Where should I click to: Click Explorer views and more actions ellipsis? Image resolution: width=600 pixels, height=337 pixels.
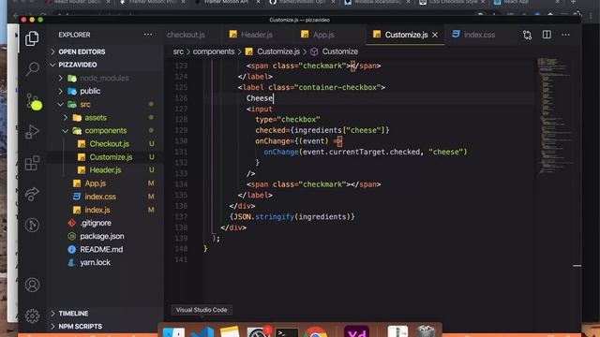(x=148, y=35)
